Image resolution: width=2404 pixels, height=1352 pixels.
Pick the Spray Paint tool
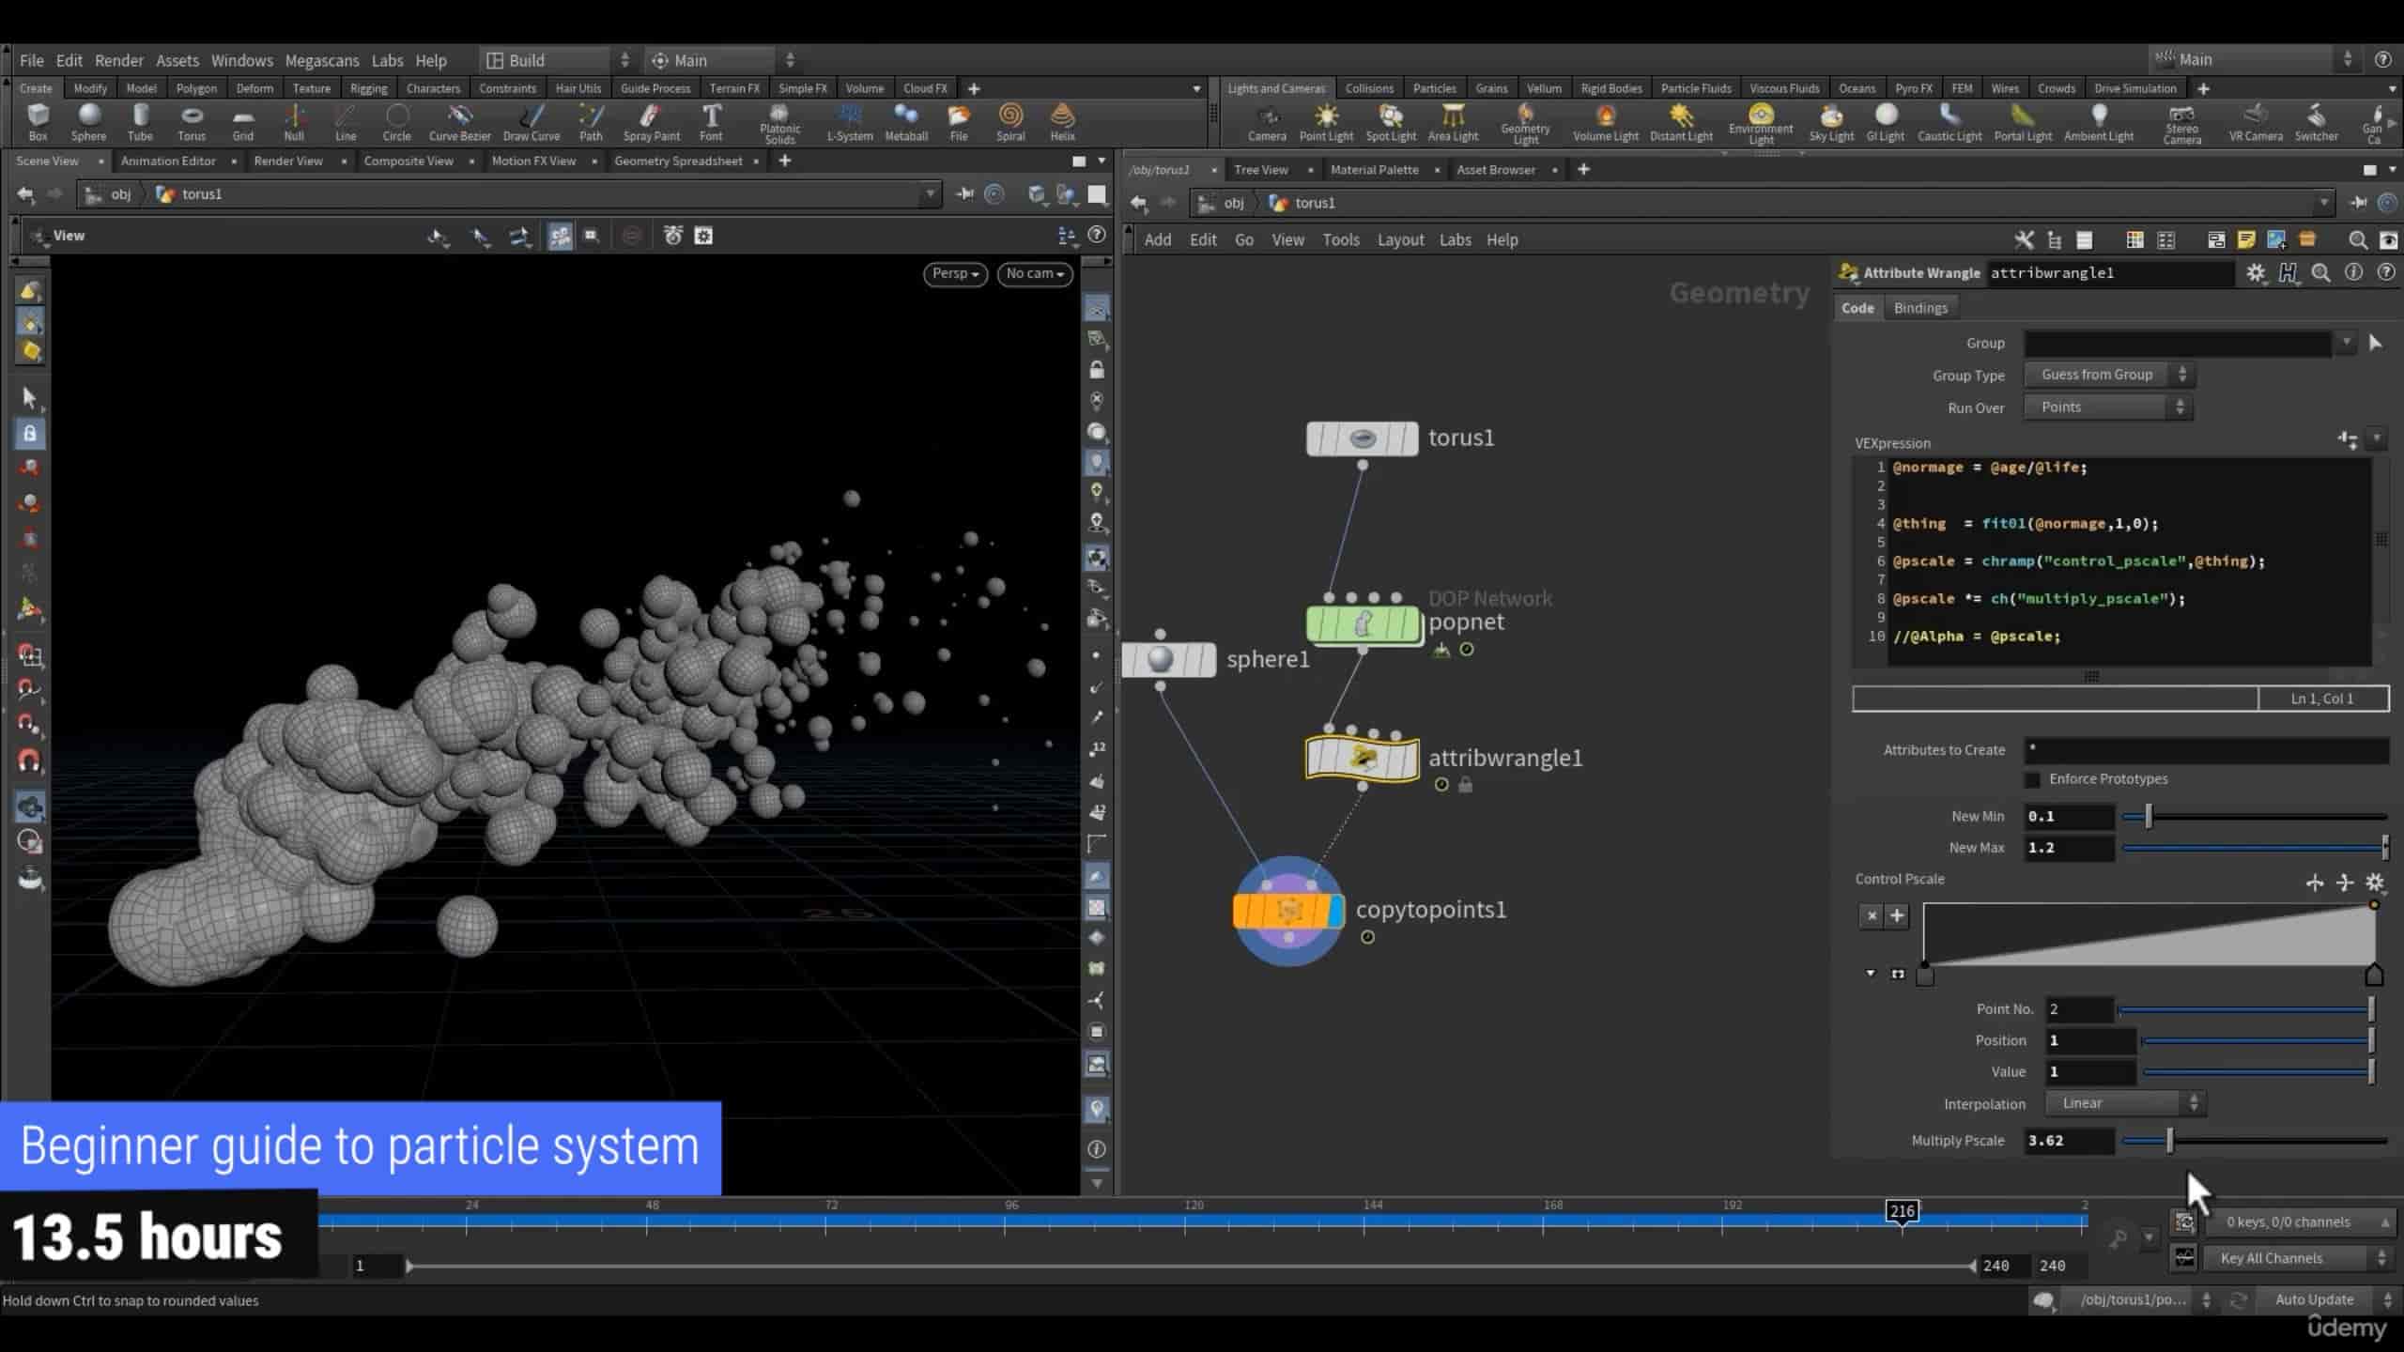(651, 123)
